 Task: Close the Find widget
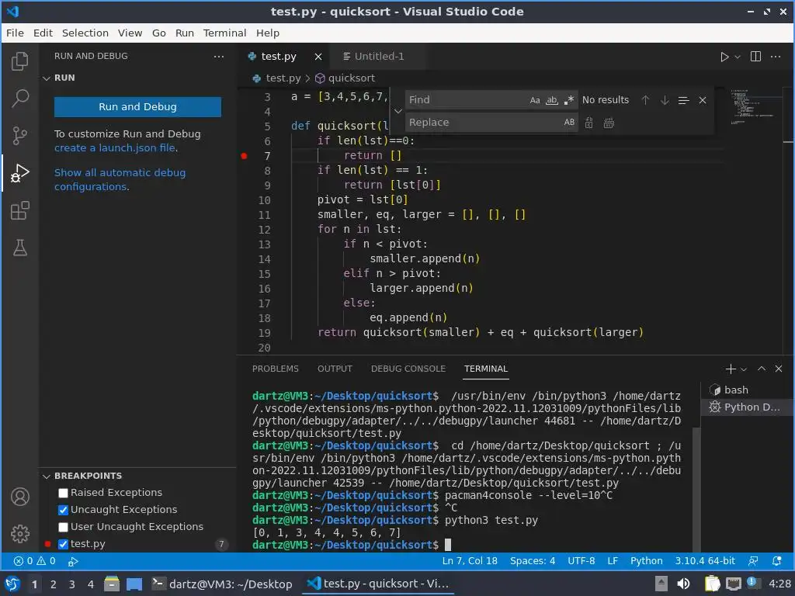703,100
